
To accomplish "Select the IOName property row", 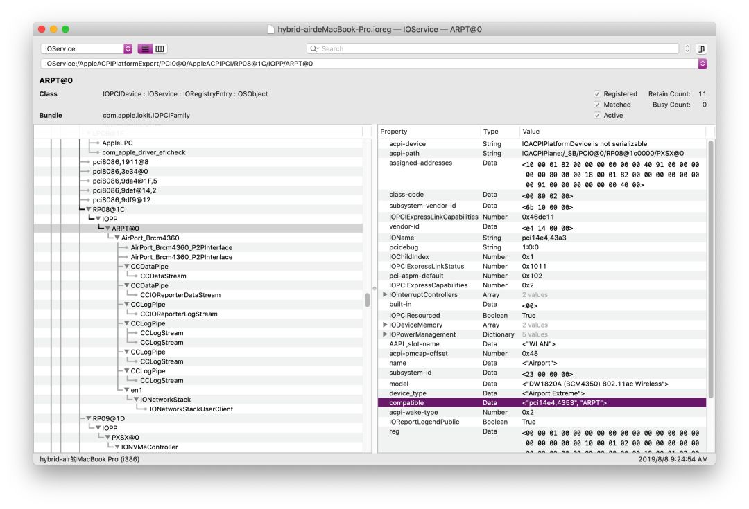I will click(x=542, y=238).
